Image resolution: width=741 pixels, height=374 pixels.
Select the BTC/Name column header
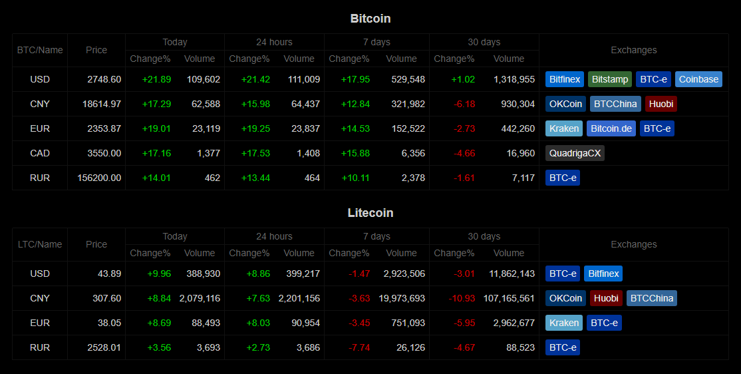pos(40,50)
